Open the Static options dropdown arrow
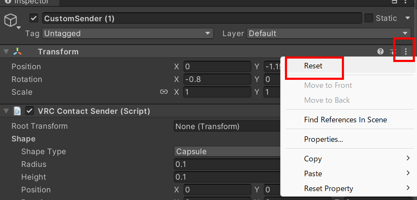This screenshot has width=417, height=200. tap(407, 18)
